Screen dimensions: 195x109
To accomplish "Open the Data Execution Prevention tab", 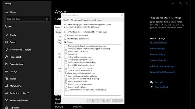I will [x=93, y=20].
